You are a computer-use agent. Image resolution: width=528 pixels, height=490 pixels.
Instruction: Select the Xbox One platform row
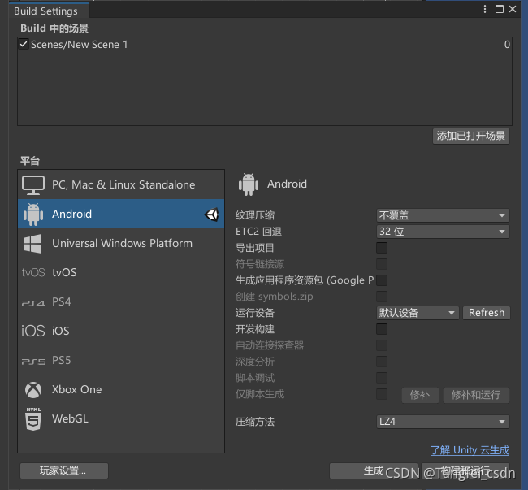coord(121,389)
